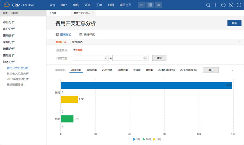244x145 pixels.
Task: Expand the chevron next to 导出 button
Action: pyautogui.click(x=232, y=70)
